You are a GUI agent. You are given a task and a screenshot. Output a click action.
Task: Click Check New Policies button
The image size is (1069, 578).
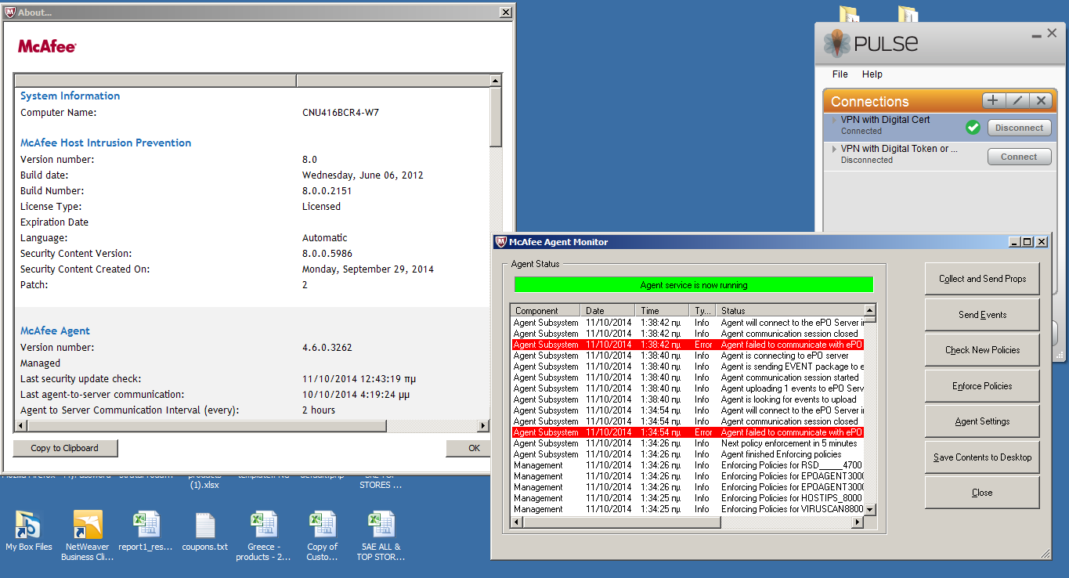tap(982, 350)
